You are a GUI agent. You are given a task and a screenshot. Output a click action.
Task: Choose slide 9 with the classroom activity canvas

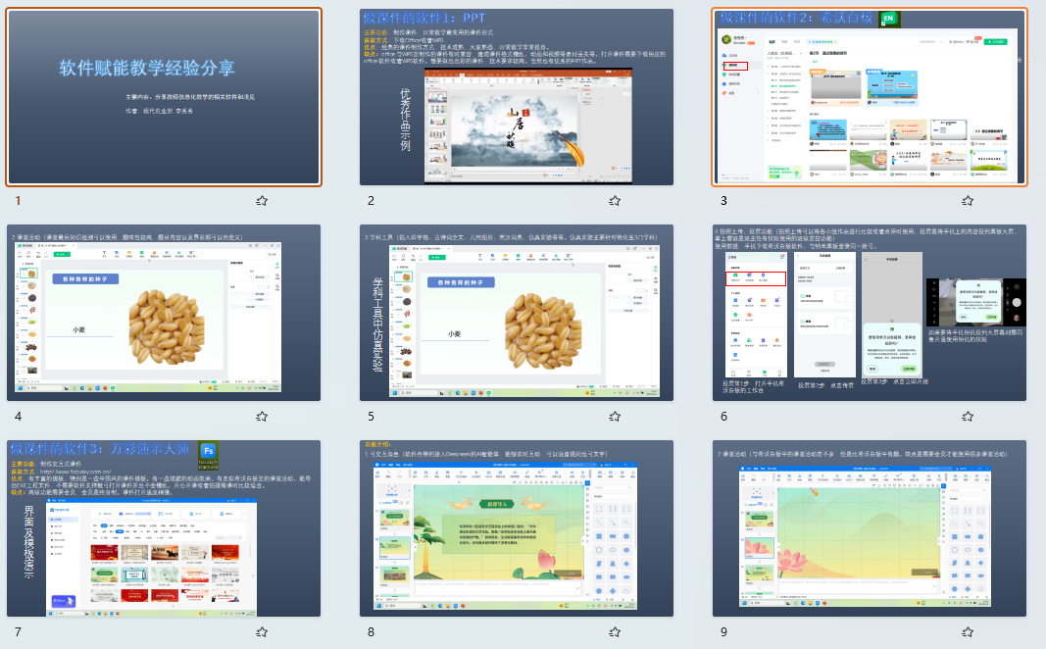pos(870,528)
